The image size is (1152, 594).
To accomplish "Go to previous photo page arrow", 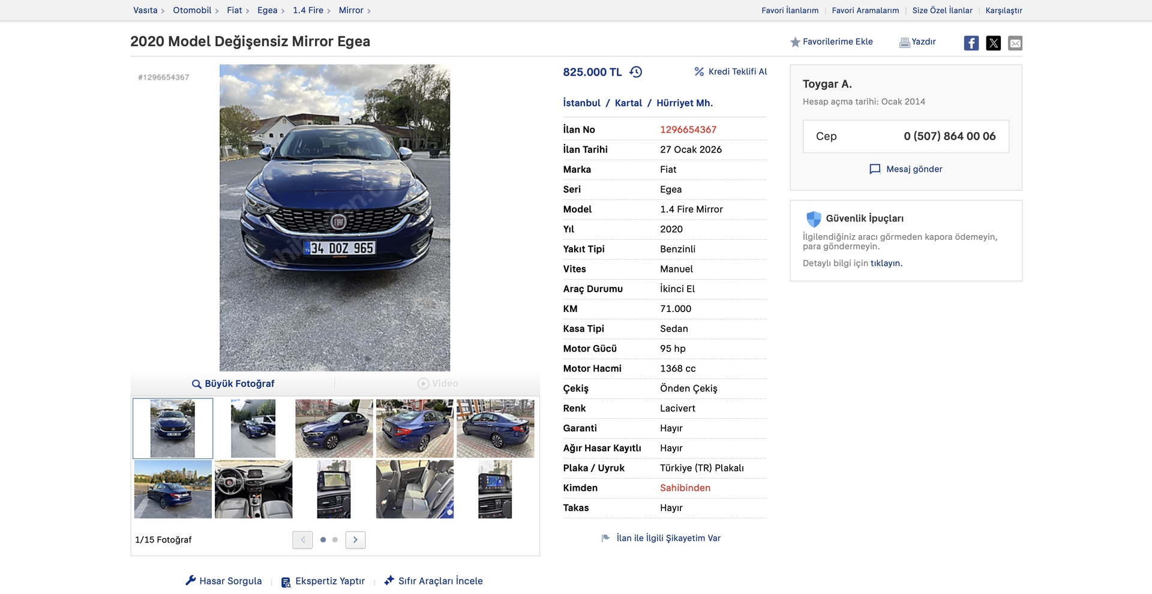I will click(x=302, y=540).
